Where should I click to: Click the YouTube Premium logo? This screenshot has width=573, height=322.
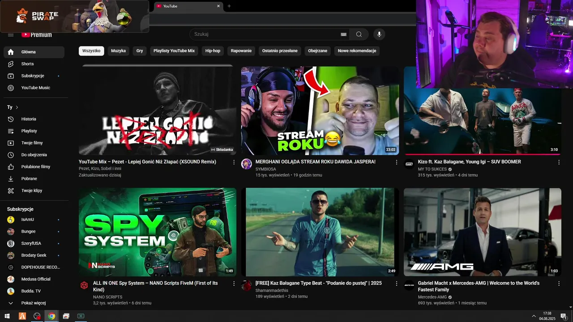(37, 35)
